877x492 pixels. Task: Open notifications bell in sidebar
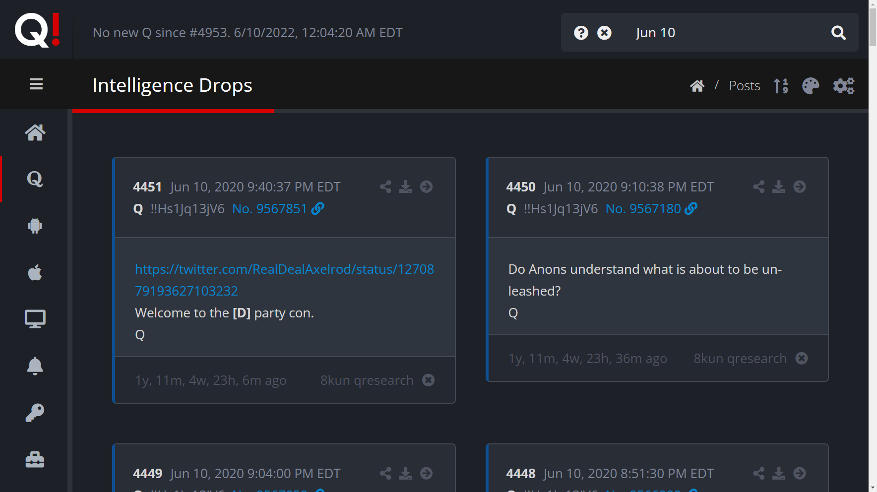(x=35, y=366)
